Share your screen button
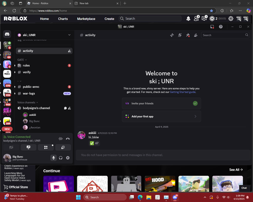Viewport: 253px width, 202px height. [x=28, y=147]
